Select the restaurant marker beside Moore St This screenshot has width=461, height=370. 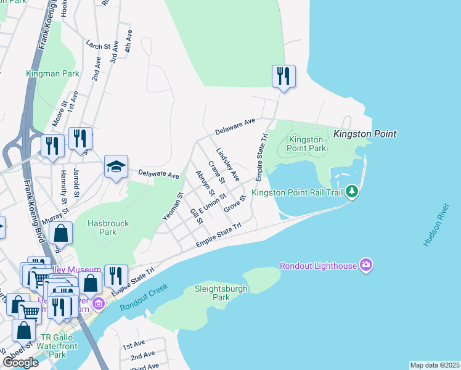coord(52,147)
